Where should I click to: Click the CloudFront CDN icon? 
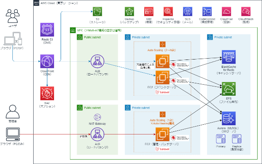(x=47, y=61)
